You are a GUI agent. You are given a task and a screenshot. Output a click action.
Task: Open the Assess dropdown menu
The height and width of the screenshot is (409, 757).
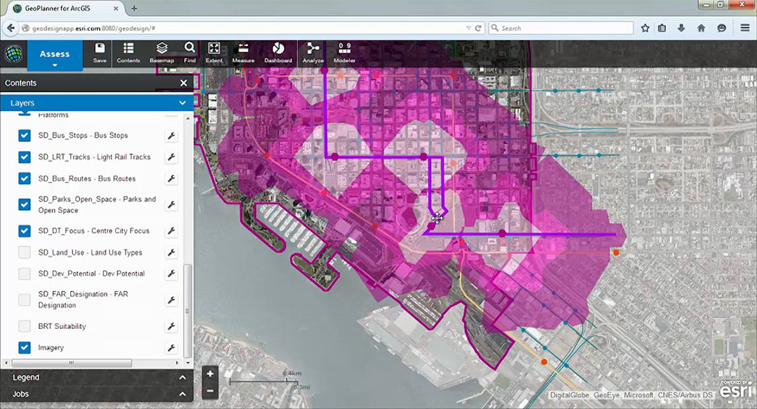click(55, 56)
